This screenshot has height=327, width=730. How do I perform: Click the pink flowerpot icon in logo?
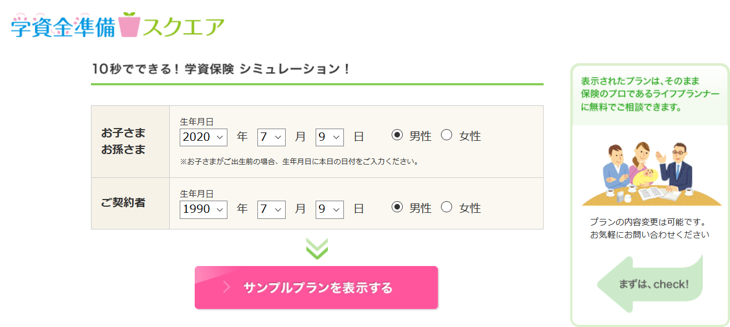tap(129, 24)
